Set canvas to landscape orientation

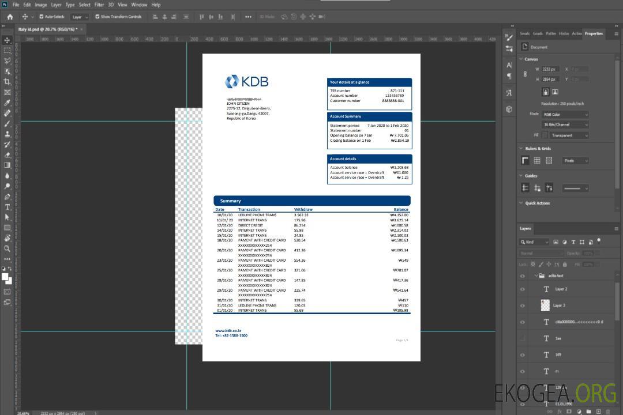pyautogui.click(x=555, y=92)
